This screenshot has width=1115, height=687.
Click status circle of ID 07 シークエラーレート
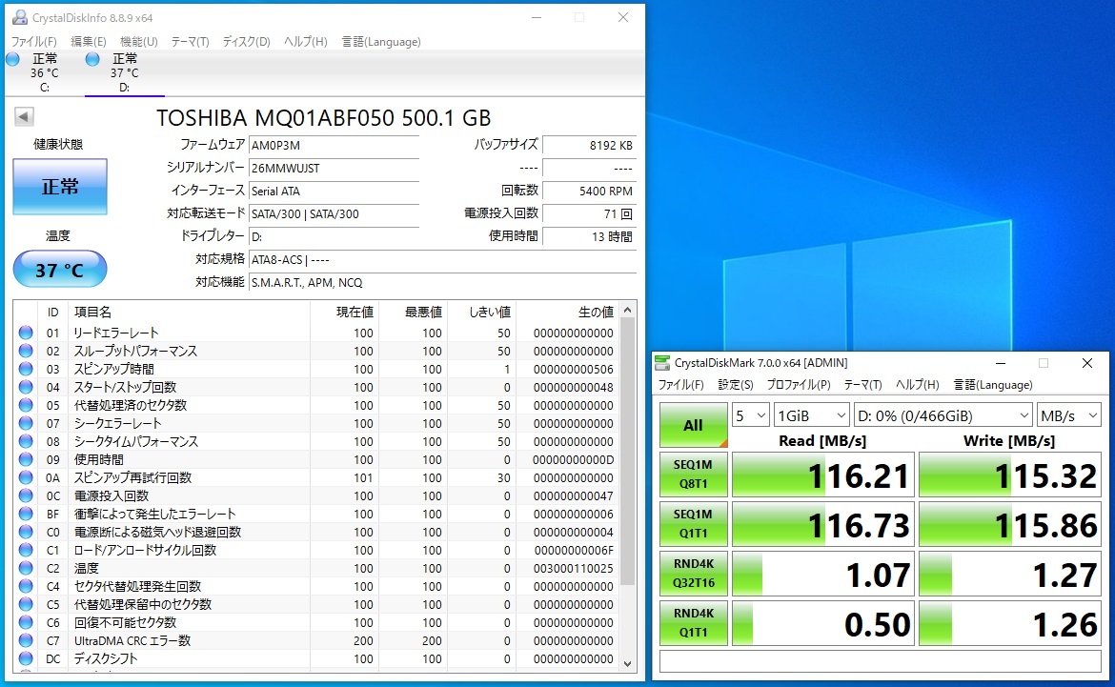coord(26,423)
